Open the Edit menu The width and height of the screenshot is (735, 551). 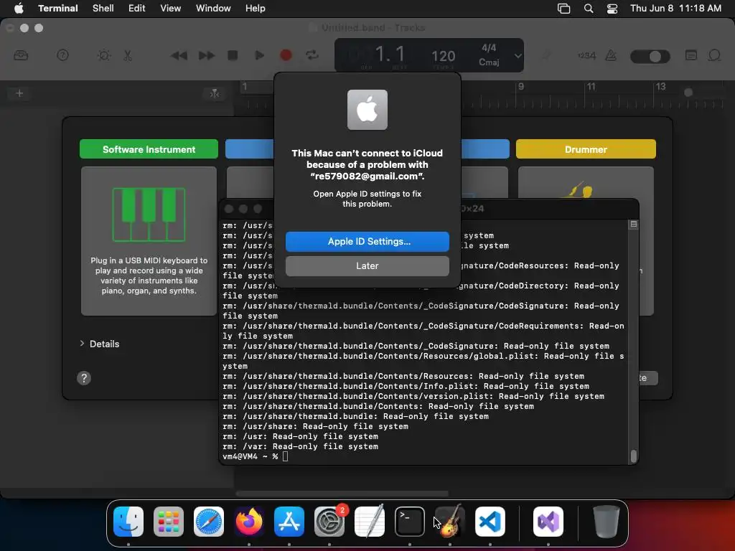(137, 8)
